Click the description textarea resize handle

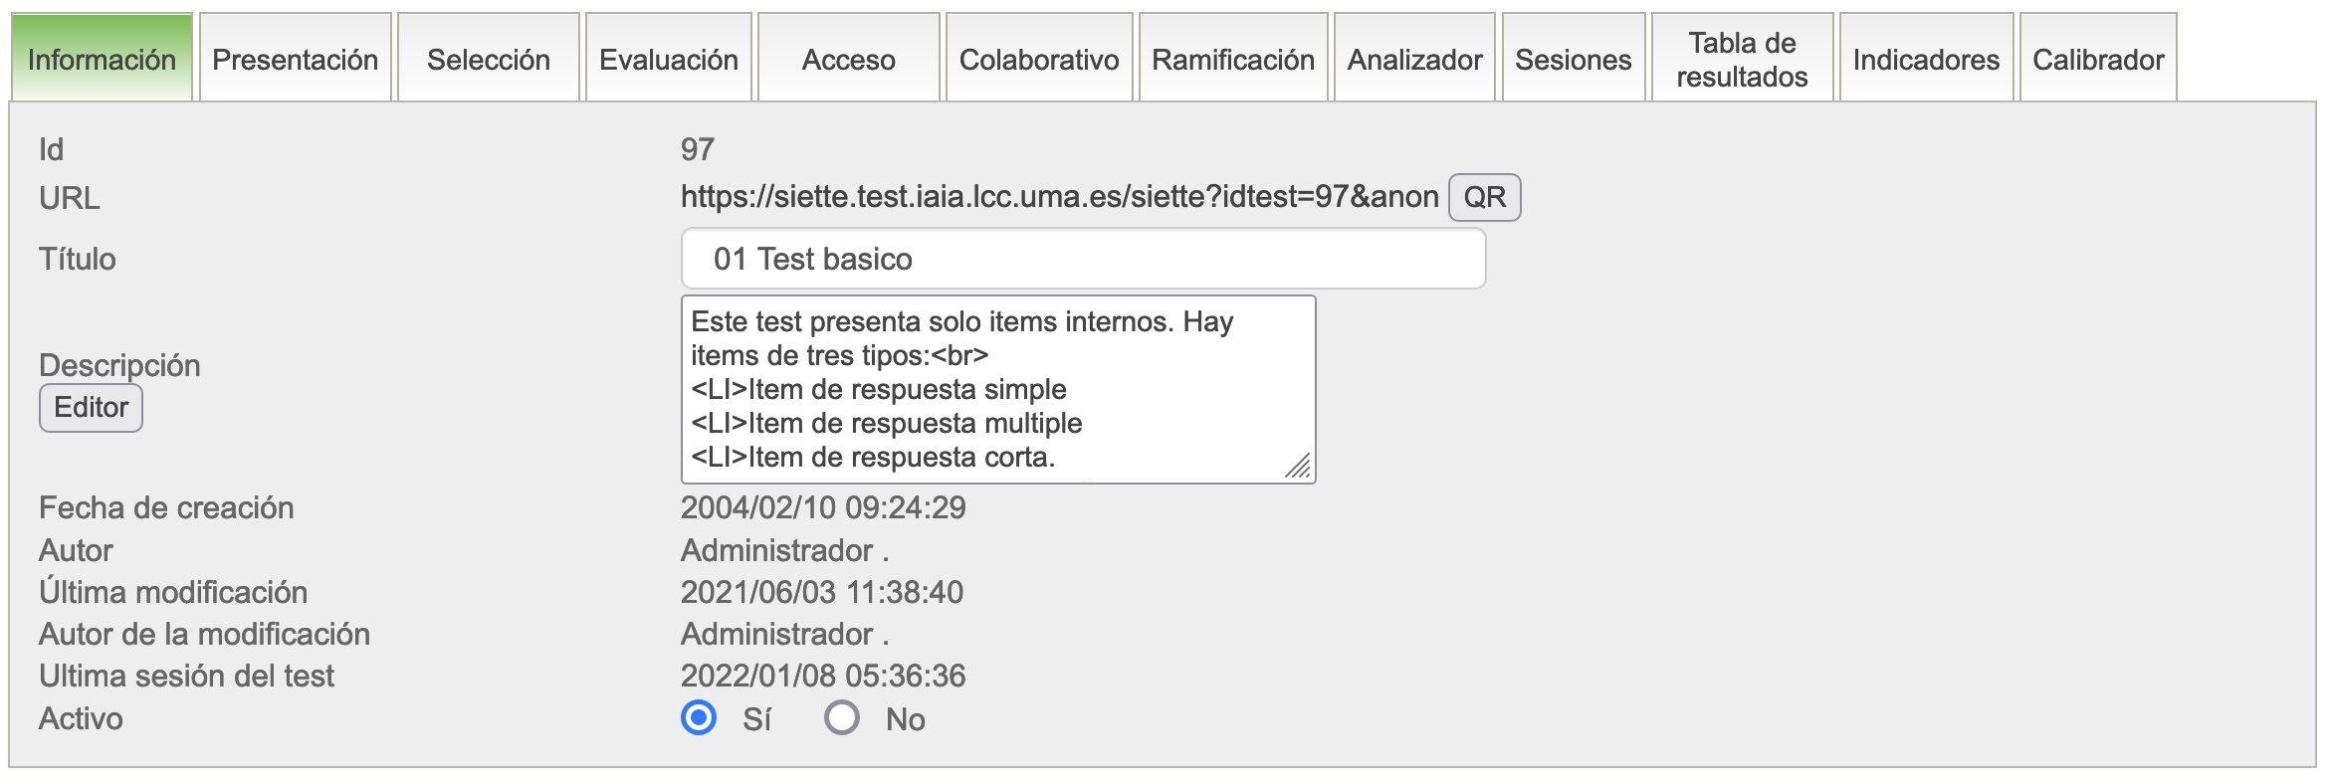click(1299, 467)
